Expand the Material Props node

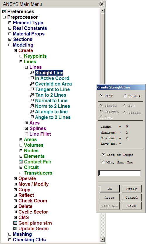pos(10,34)
